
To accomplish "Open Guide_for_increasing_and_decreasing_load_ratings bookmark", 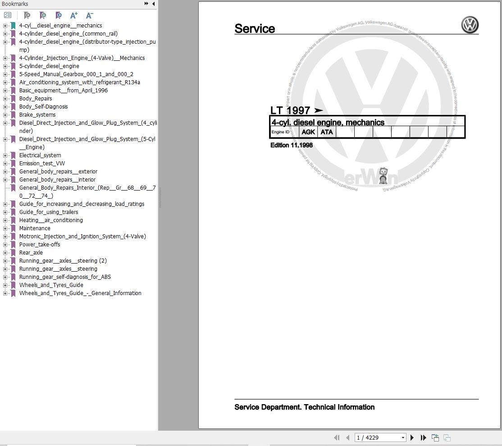I will coord(82,204).
